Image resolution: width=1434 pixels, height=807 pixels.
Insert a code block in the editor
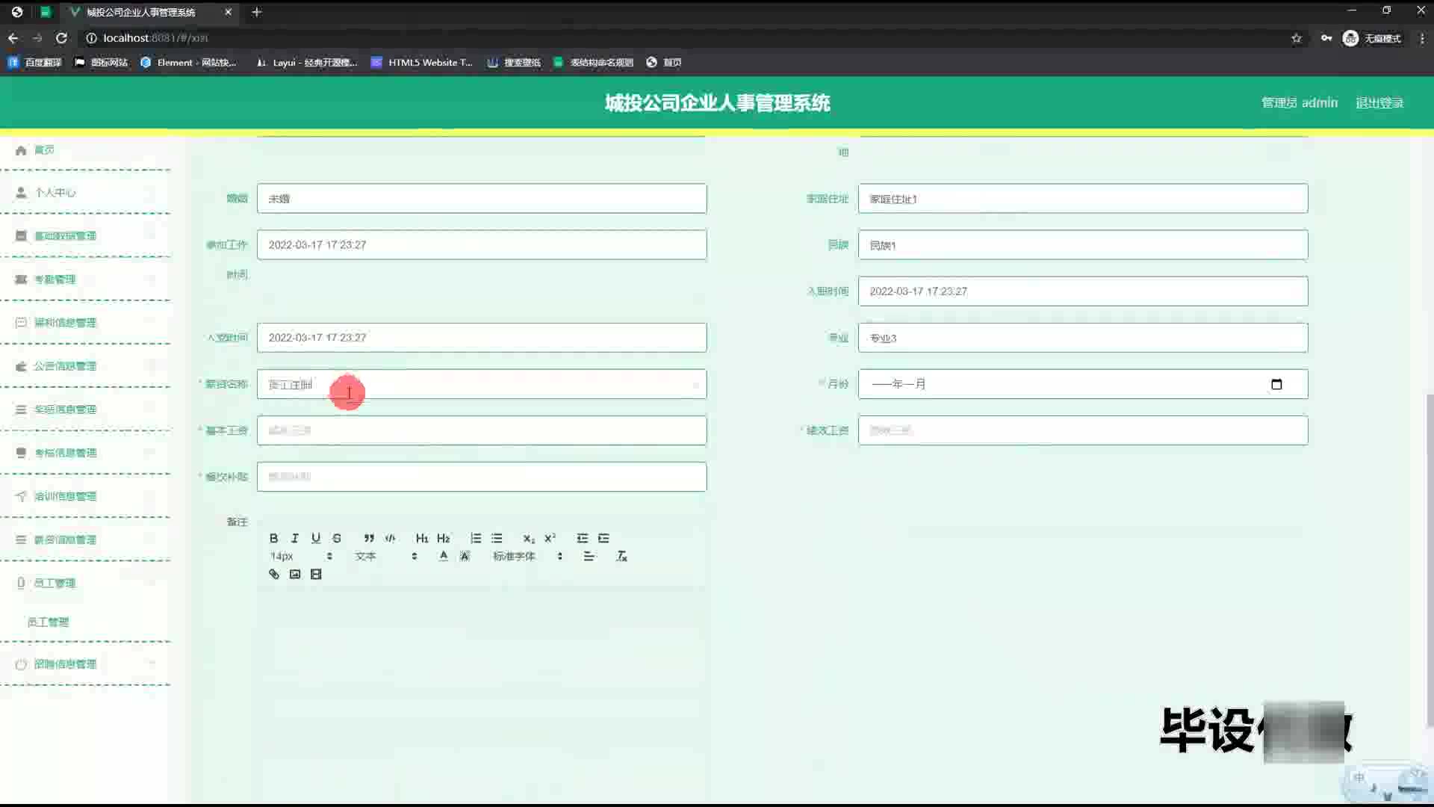(x=390, y=538)
